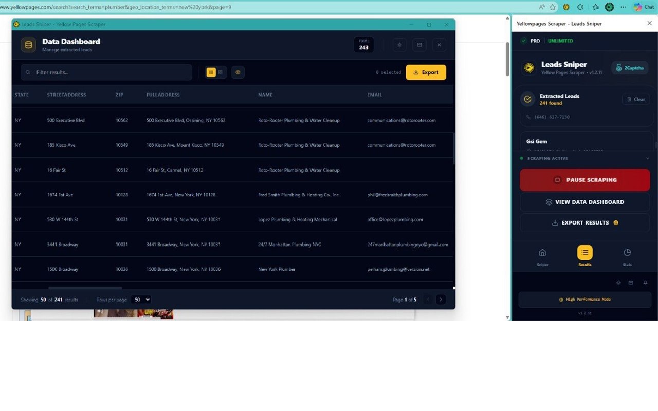Switch to list view in the dashboard

coord(211,72)
